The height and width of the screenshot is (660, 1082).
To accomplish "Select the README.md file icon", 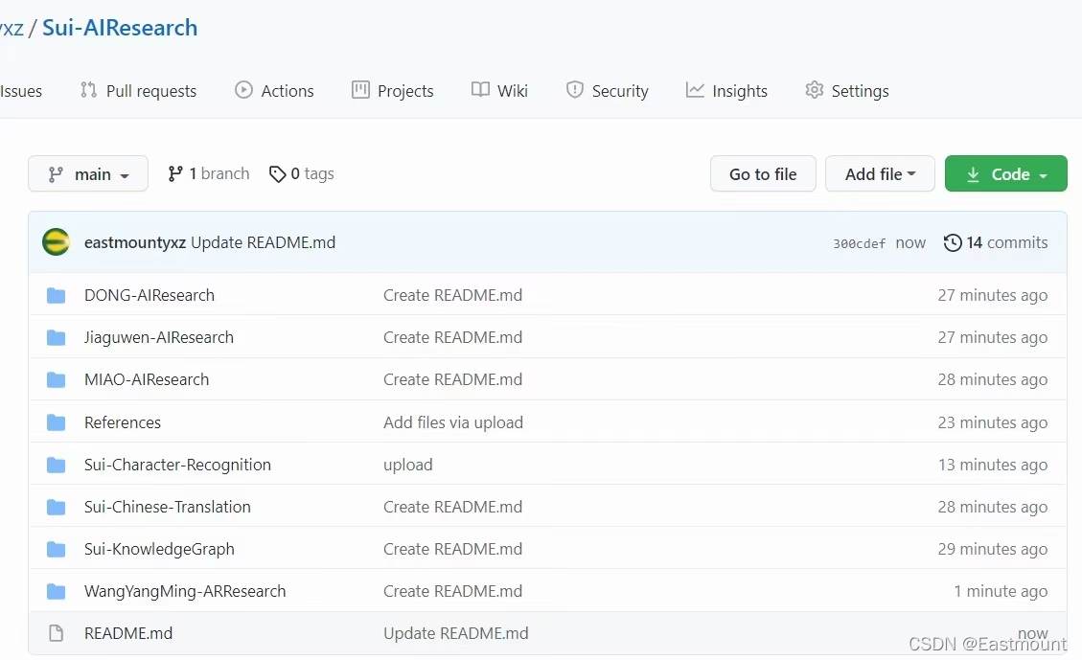I will point(56,633).
